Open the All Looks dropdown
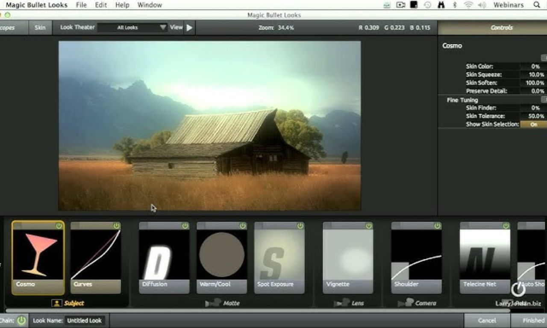Viewport: 547px width, 328px height. (132, 27)
